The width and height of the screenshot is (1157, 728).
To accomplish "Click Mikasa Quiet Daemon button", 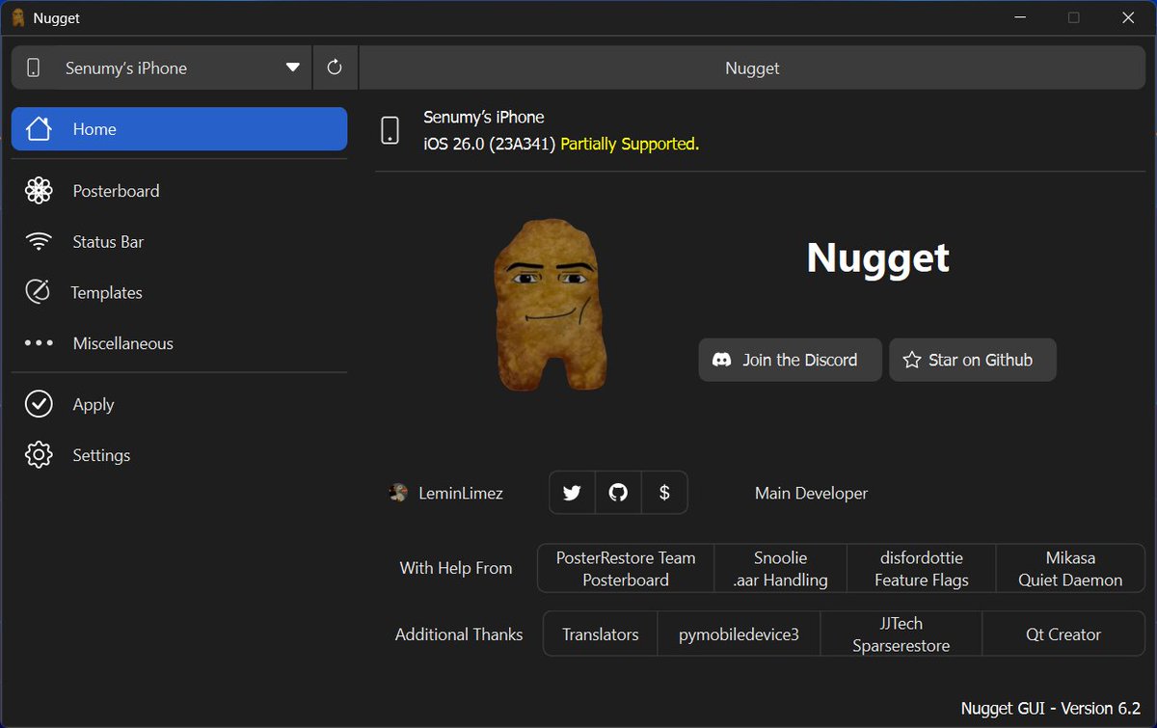I will [1070, 569].
